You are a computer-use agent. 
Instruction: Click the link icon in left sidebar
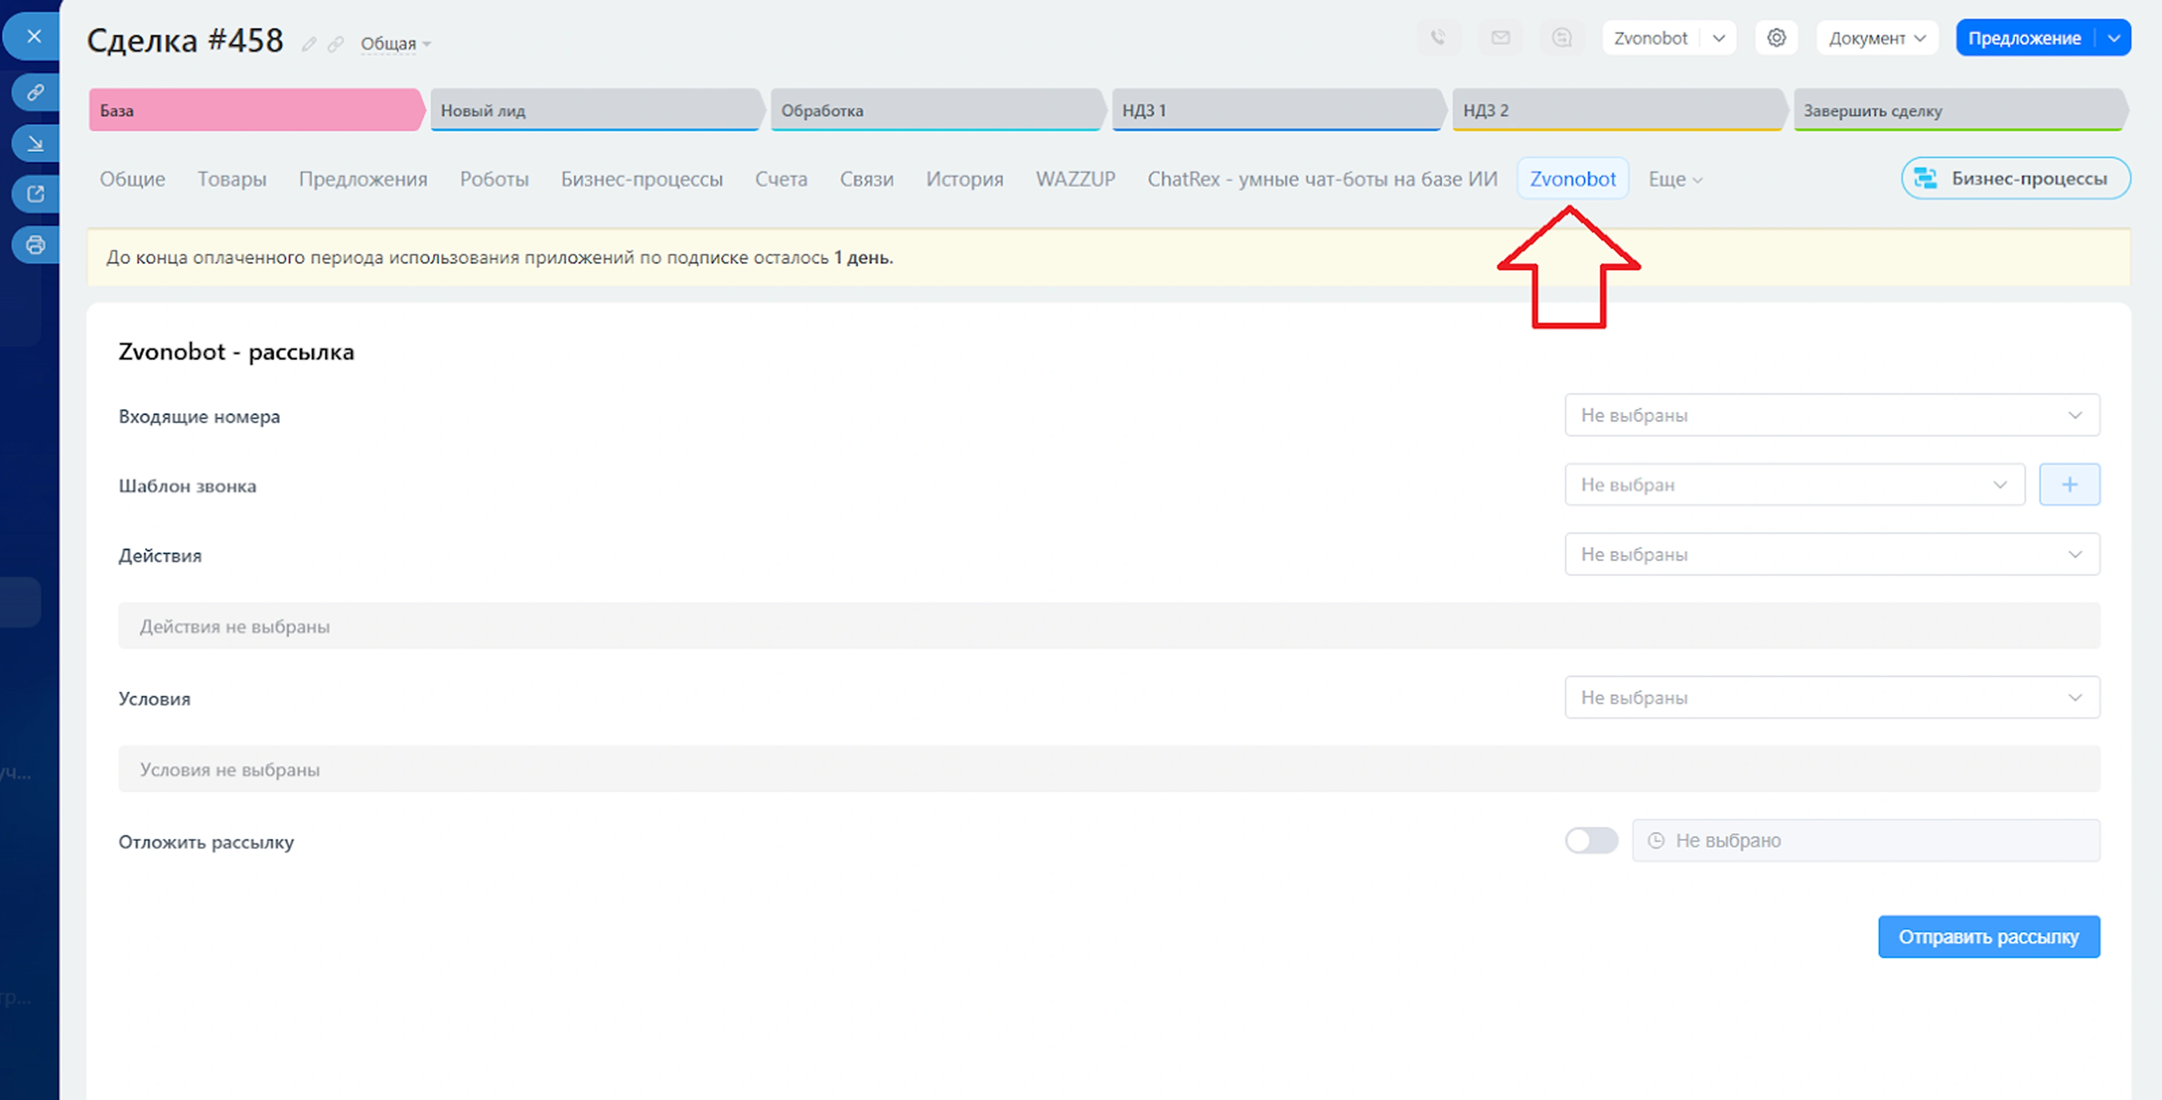tap(35, 92)
